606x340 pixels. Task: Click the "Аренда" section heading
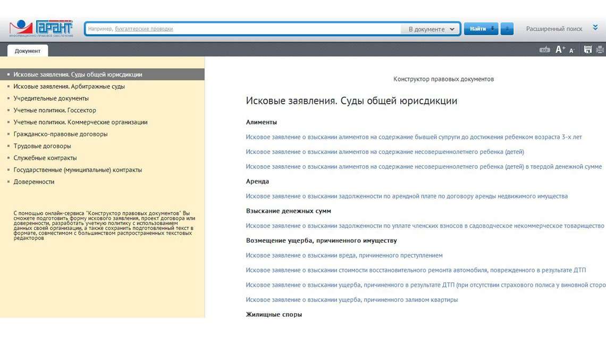coord(257,181)
